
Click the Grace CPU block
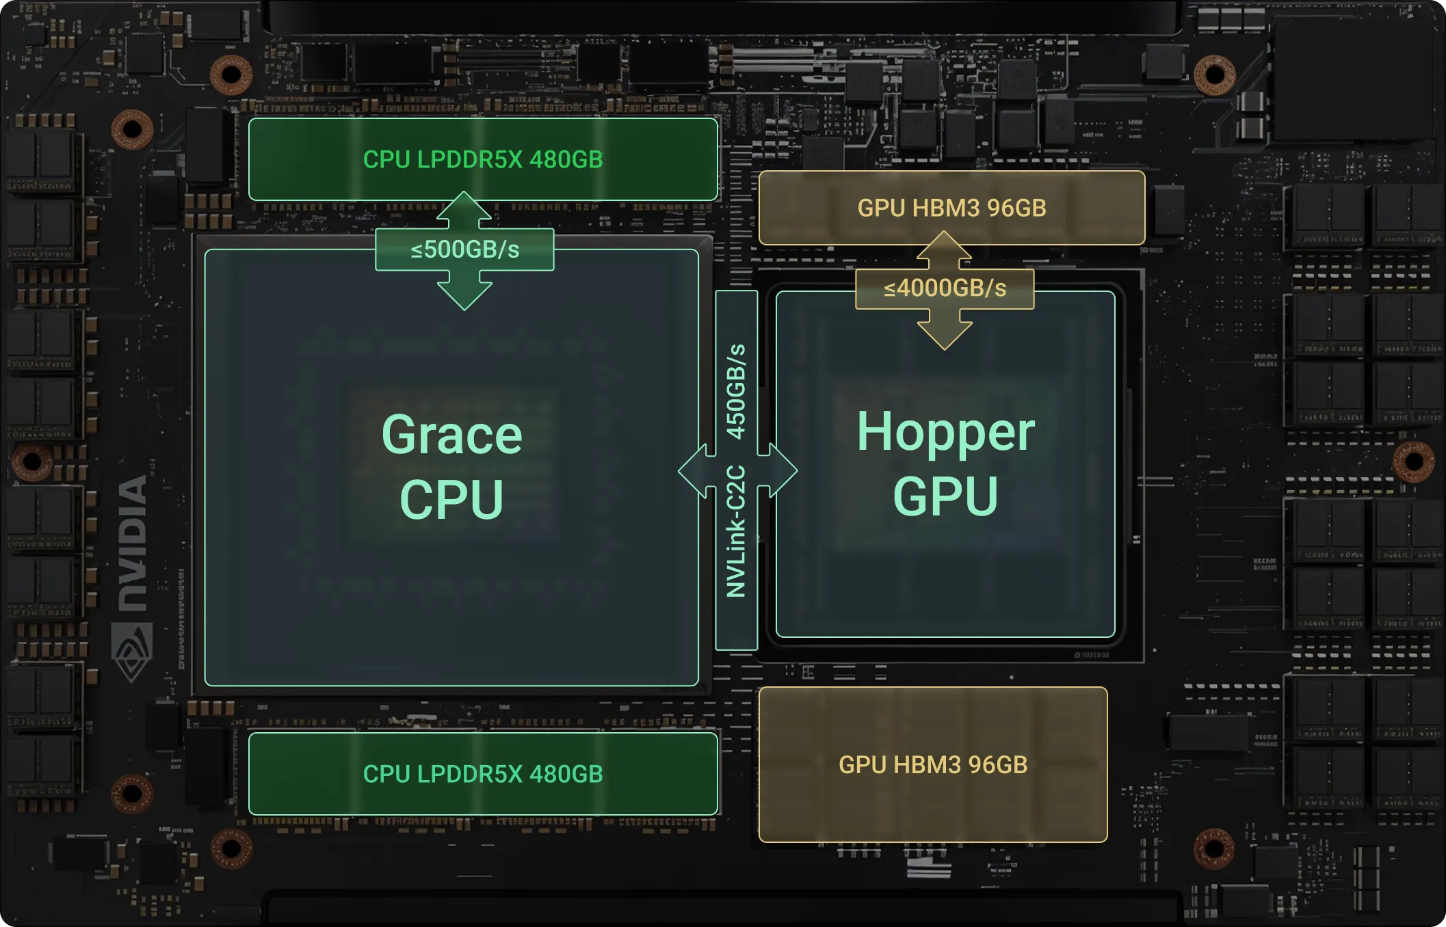point(451,468)
